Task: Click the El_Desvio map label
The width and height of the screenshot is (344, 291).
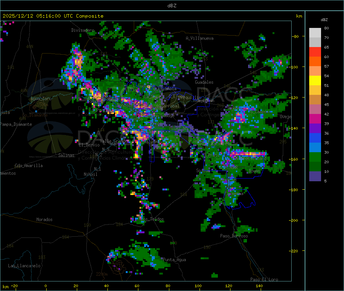Action: click(89, 145)
